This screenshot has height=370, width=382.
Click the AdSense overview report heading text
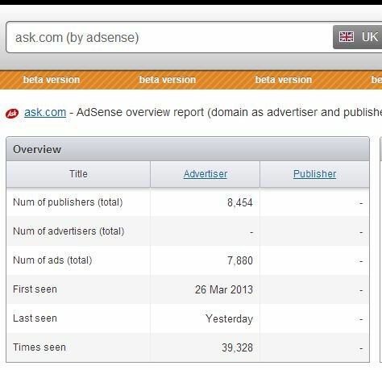coord(229,112)
